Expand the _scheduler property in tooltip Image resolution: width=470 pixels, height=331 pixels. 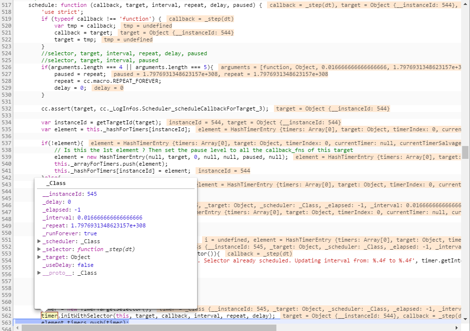pos(39,241)
